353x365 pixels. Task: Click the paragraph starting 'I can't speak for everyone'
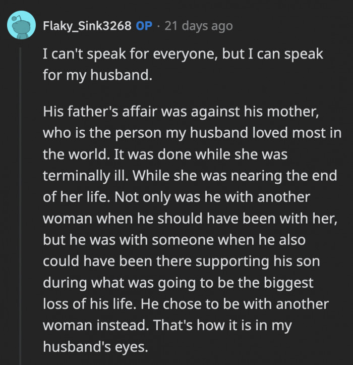click(x=182, y=55)
